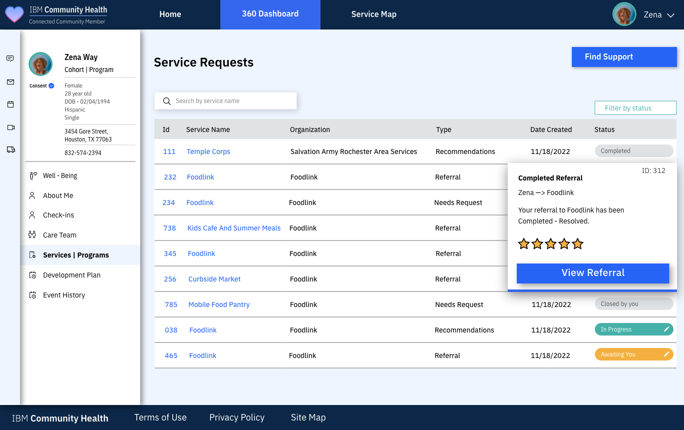The width and height of the screenshot is (684, 430).
Task: Open the transport truck icon
Action: [x=11, y=149]
